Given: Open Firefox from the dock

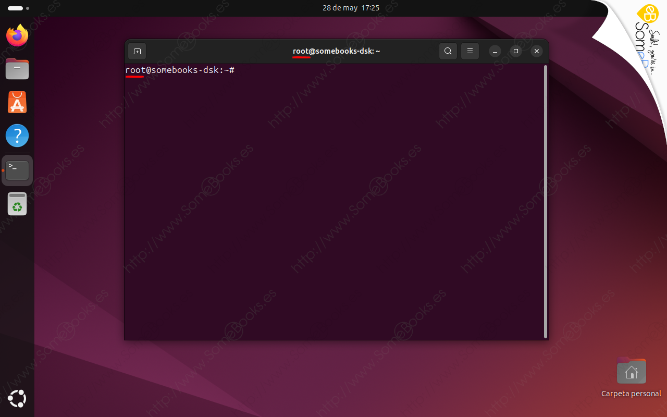Looking at the screenshot, I should (x=17, y=35).
